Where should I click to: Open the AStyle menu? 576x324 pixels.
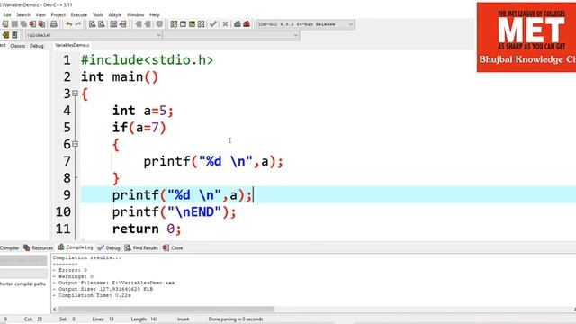(x=115, y=14)
